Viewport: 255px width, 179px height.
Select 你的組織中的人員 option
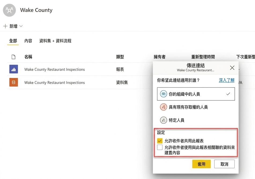[x=196, y=94]
